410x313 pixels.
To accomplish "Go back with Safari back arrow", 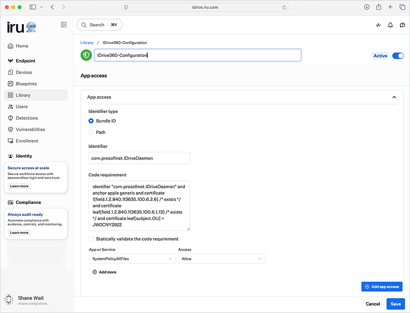I will coord(52,7).
